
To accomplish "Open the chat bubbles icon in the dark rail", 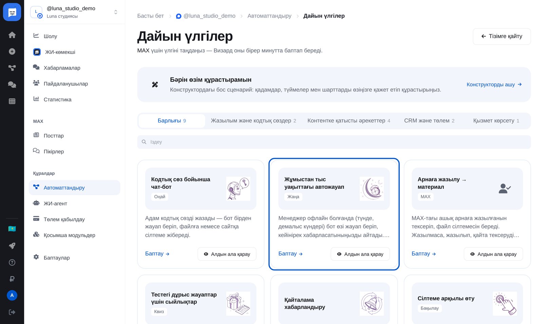I will pyautogui.click(x=12, y=85).
